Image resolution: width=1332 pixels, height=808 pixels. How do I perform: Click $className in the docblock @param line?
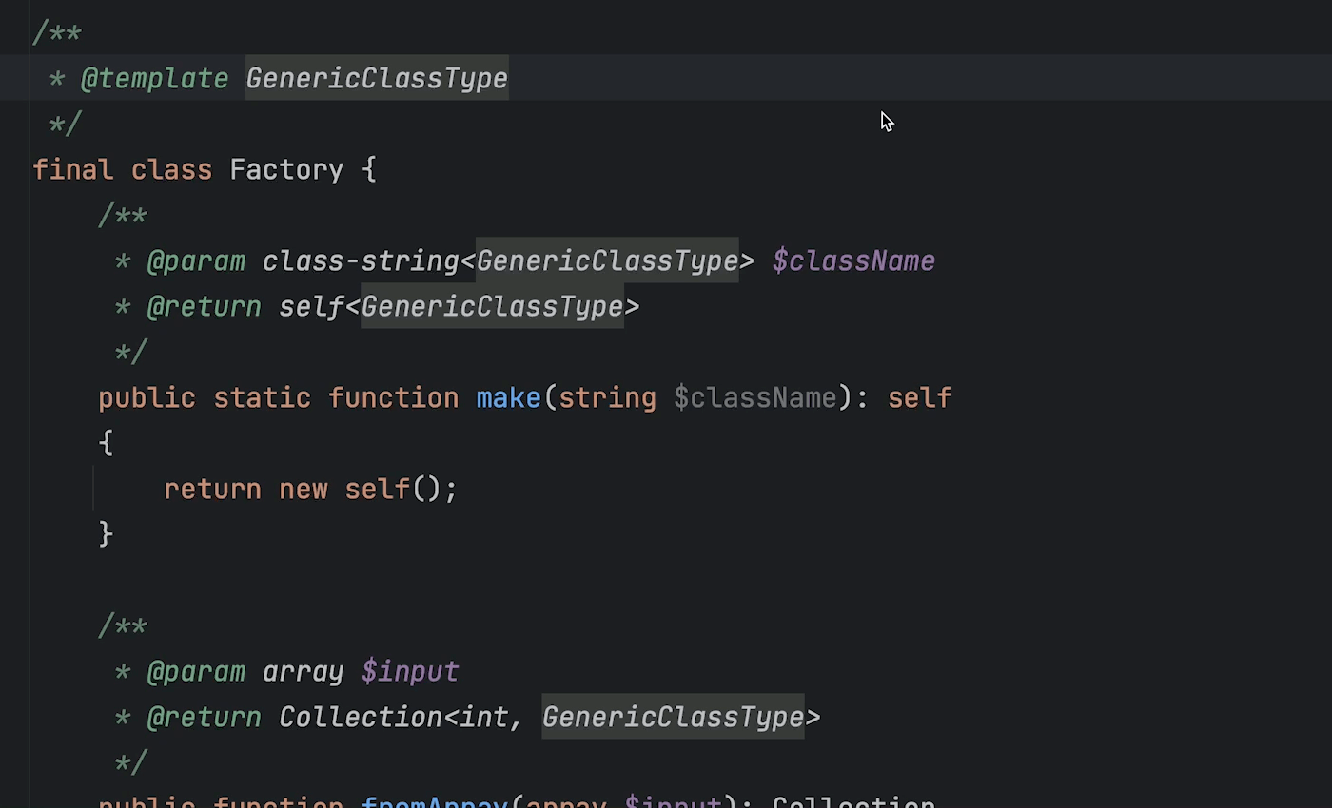tap(853, 261)
